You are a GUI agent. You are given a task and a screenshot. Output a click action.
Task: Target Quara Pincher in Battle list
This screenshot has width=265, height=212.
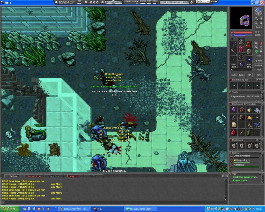pos(245,156)
